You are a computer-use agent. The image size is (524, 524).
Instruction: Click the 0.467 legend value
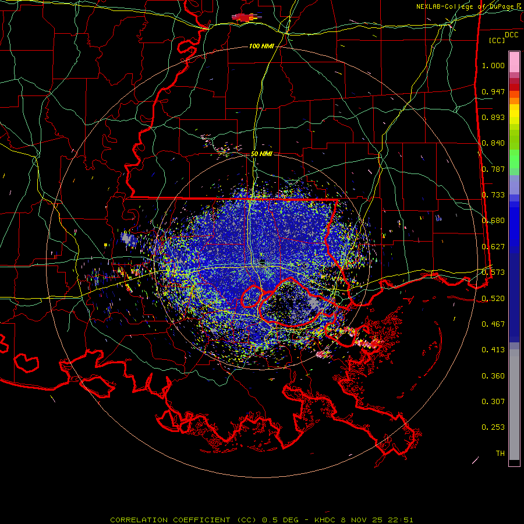point(493,324)
